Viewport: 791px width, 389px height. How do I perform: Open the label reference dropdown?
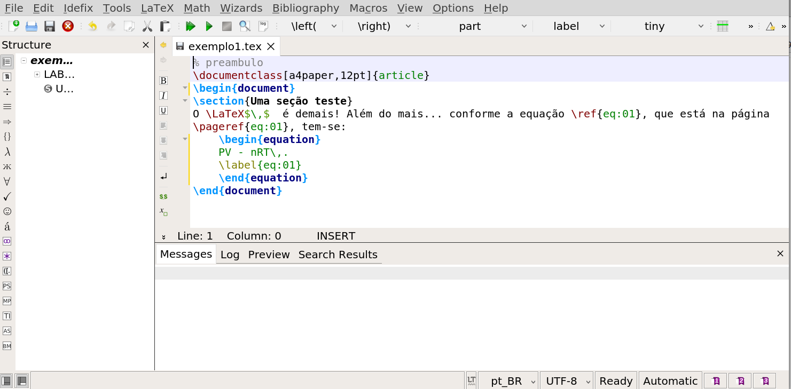[x=577, y=26]
